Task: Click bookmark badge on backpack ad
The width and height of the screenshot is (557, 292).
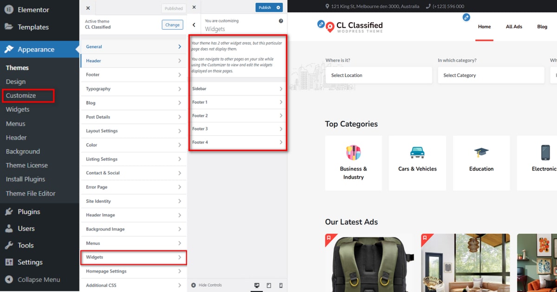Action: point(329,238)
